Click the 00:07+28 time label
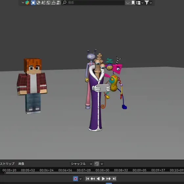This screenshot has height=184, width=184. [x=84, y=170]
